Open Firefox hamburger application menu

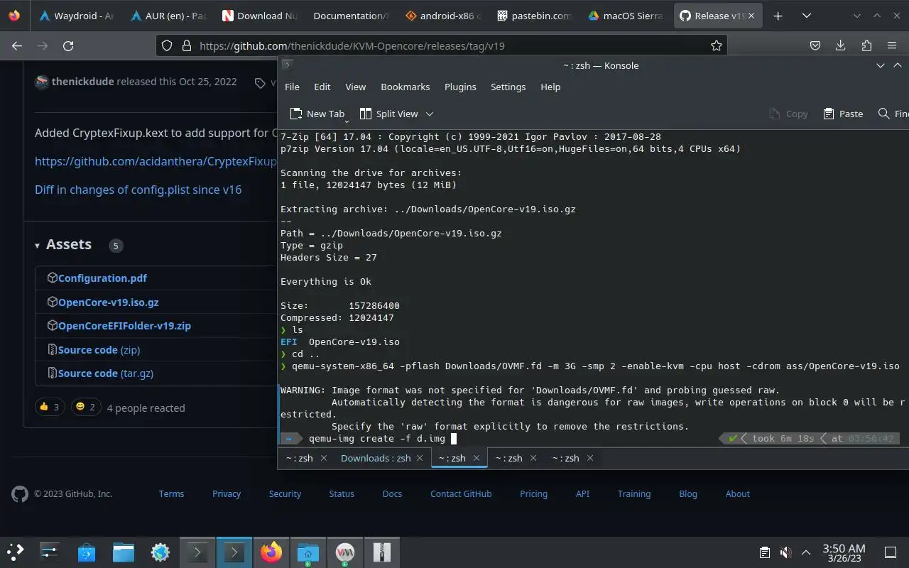892,45
